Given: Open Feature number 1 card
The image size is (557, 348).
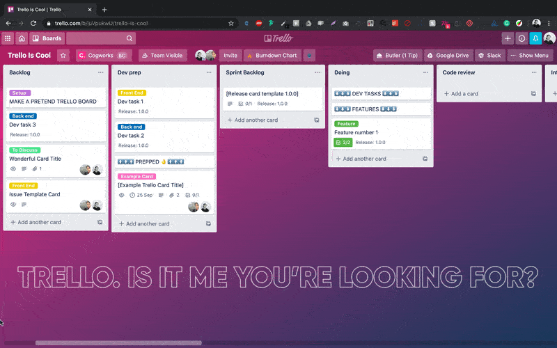Looking at the screenshot, I should tap(381, 134).
